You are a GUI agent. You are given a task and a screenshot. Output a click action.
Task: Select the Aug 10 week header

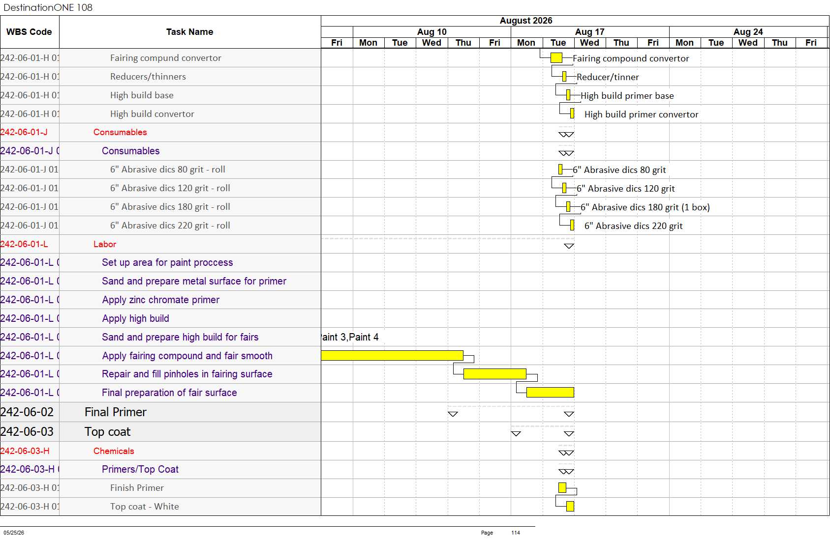coord(432,32)
